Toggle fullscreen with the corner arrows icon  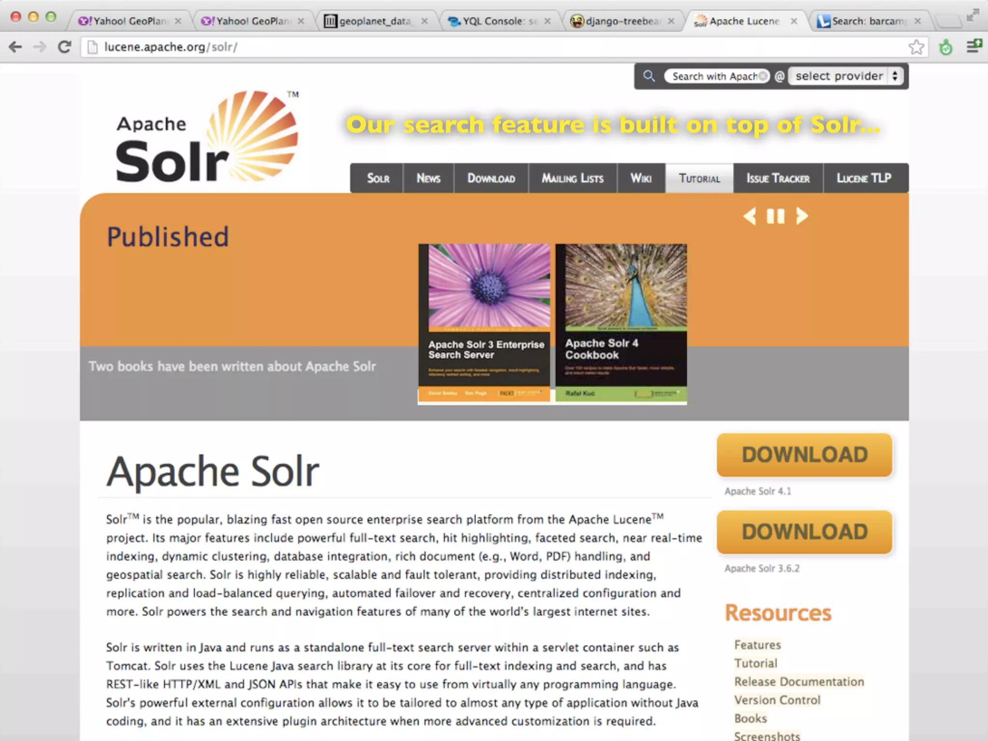pyautogui.click(x=973, y=15)
